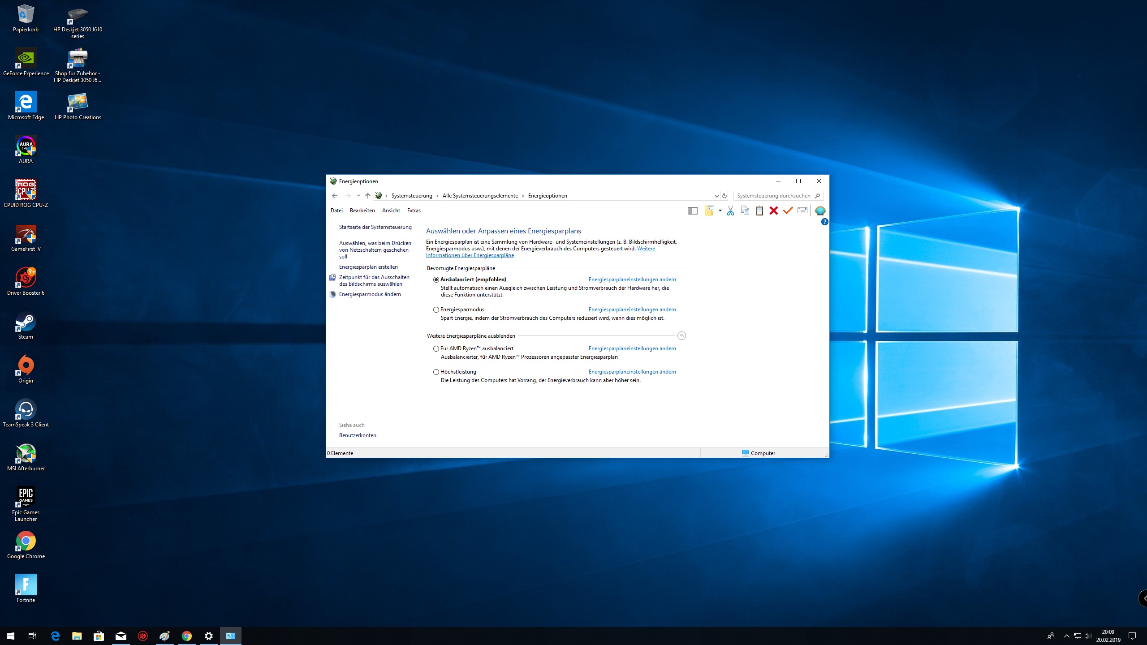Open folder options toolbar dropdown arrow
This screenshot has height=645, width=1147.
tap(720, 211)
